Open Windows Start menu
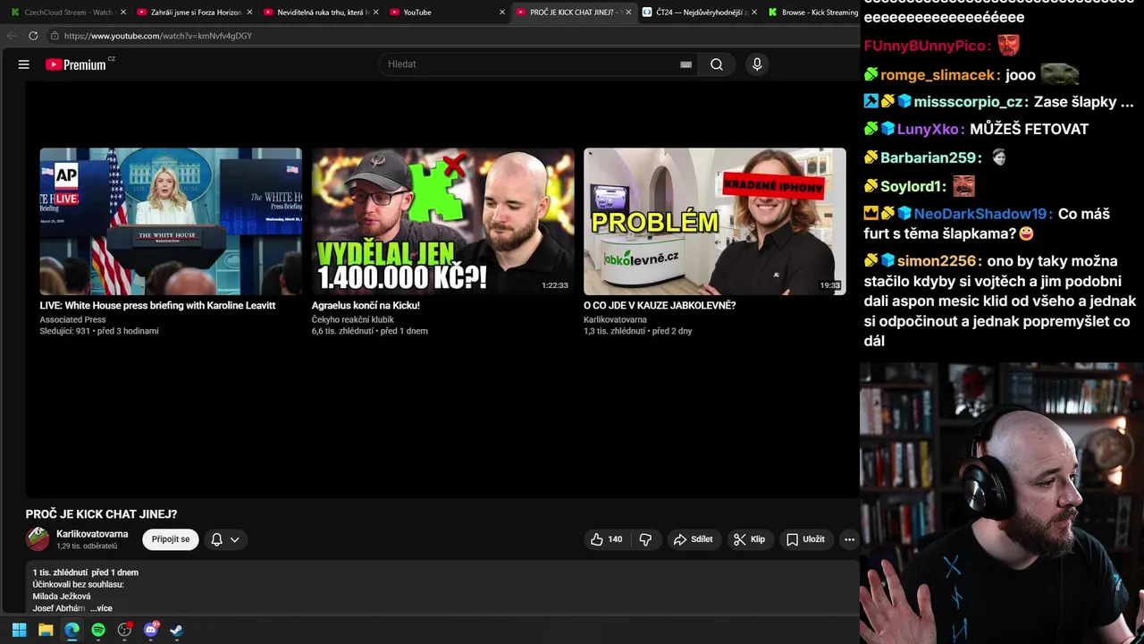 point(19,630)
